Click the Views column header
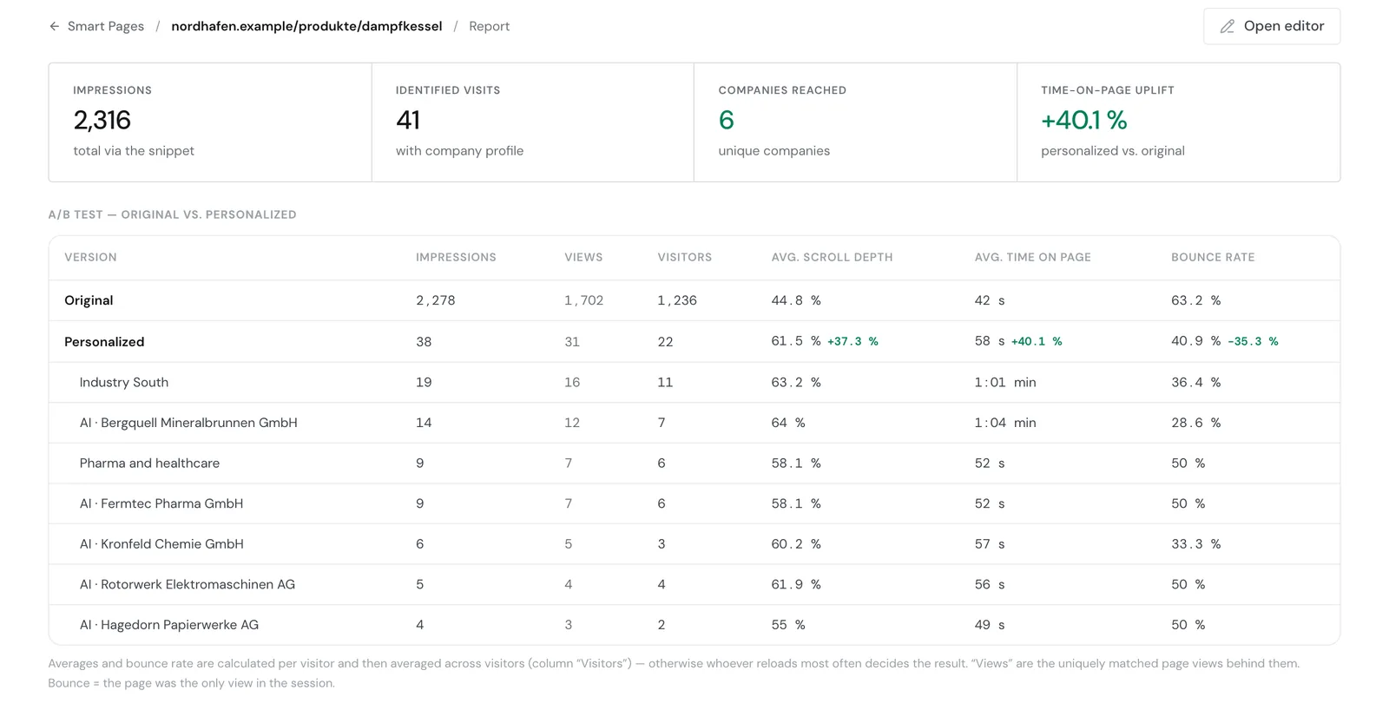 (583, 258)
